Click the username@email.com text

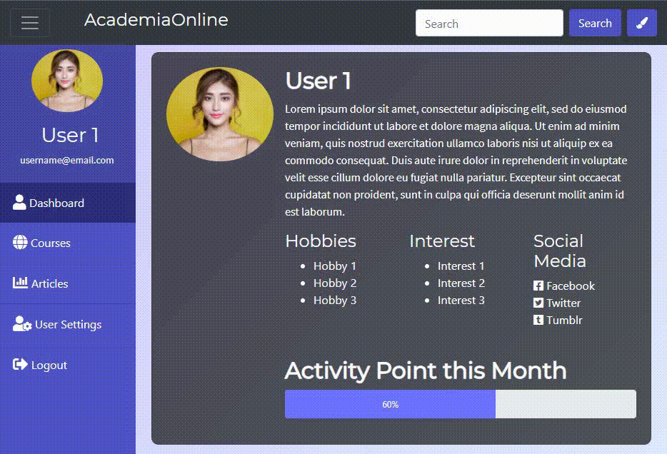(67, 161)
